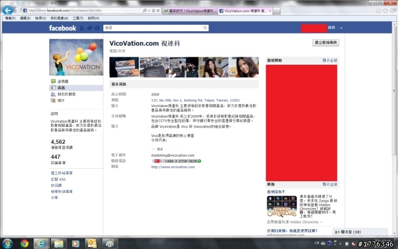Open the chat bar showing (18)
Image resolution: width=398 pixels, height=249 pixels.
[x=360, y=232]
